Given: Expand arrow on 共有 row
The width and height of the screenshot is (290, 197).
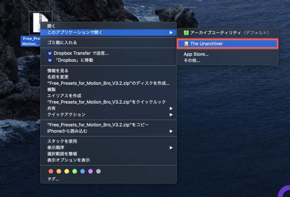Looking at the screenshot, I should tap(171, 108).
